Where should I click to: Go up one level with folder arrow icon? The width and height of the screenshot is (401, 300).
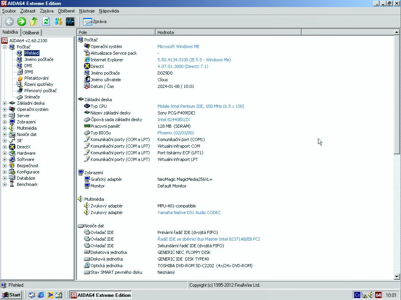point(34,21)
